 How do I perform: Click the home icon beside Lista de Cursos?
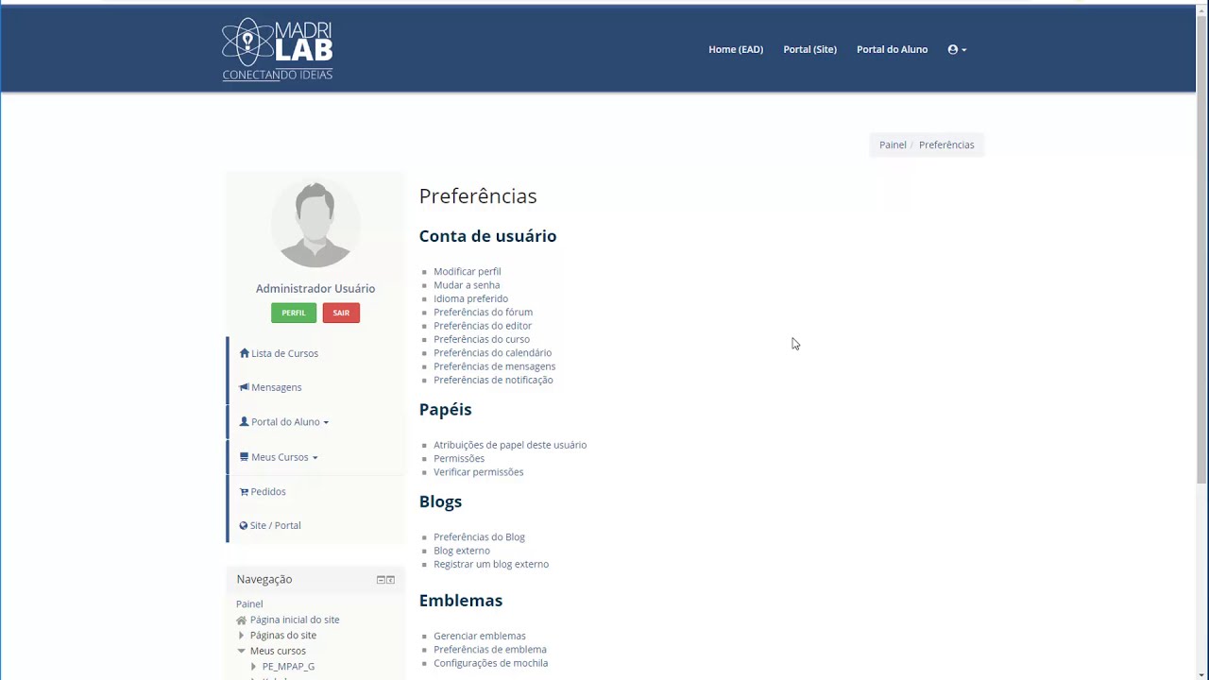(245, 353)
